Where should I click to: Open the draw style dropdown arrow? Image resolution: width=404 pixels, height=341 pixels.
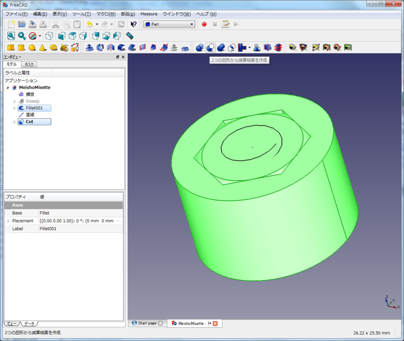click(x=40, y=36)
